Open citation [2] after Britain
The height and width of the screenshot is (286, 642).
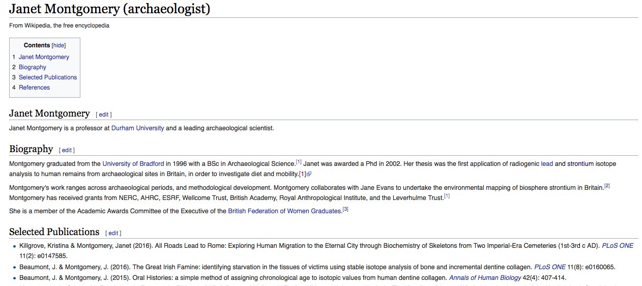tap(607, 186)
